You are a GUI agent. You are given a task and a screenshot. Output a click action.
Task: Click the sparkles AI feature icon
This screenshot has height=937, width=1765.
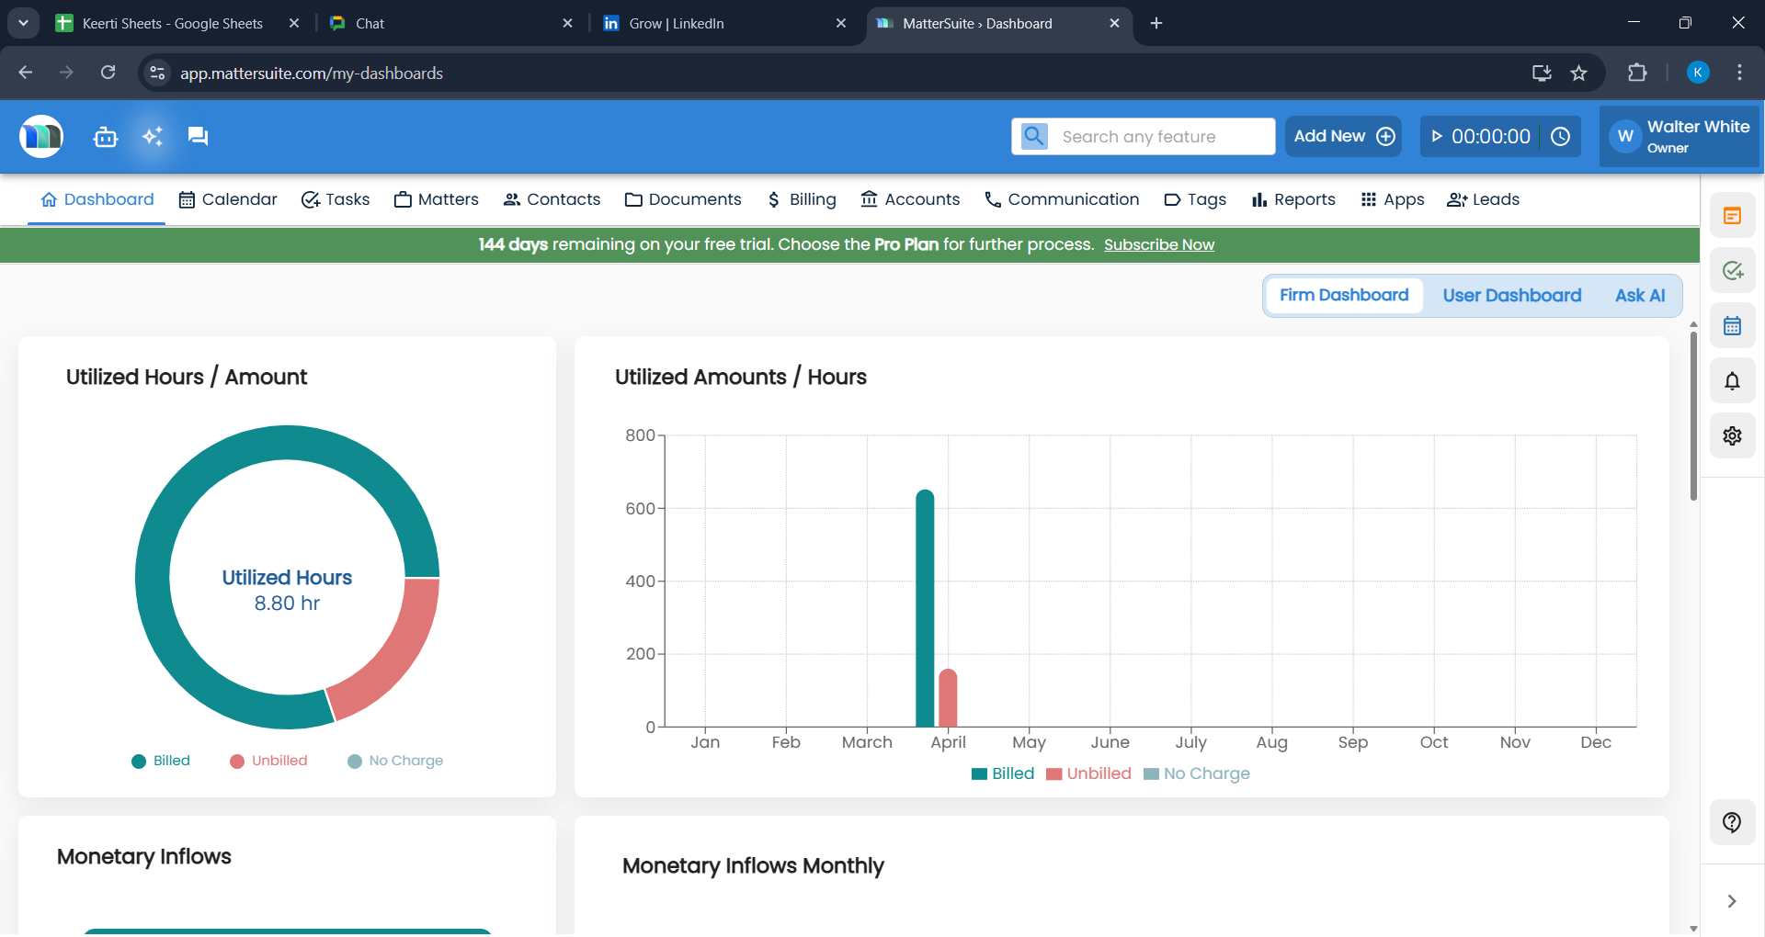tap(152, 136)
